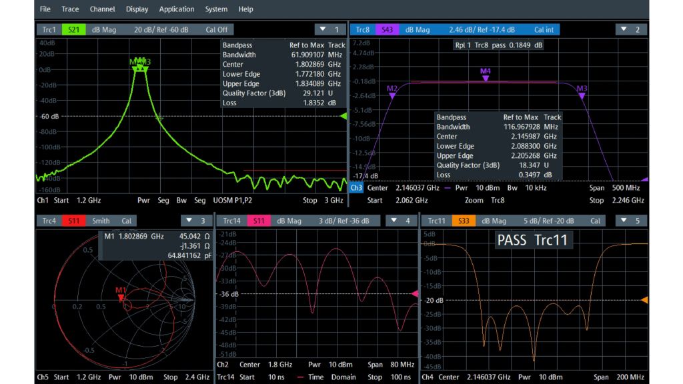
Task: Expand diagram 5 dropdown arrow
Action: (x=624, y=220)
